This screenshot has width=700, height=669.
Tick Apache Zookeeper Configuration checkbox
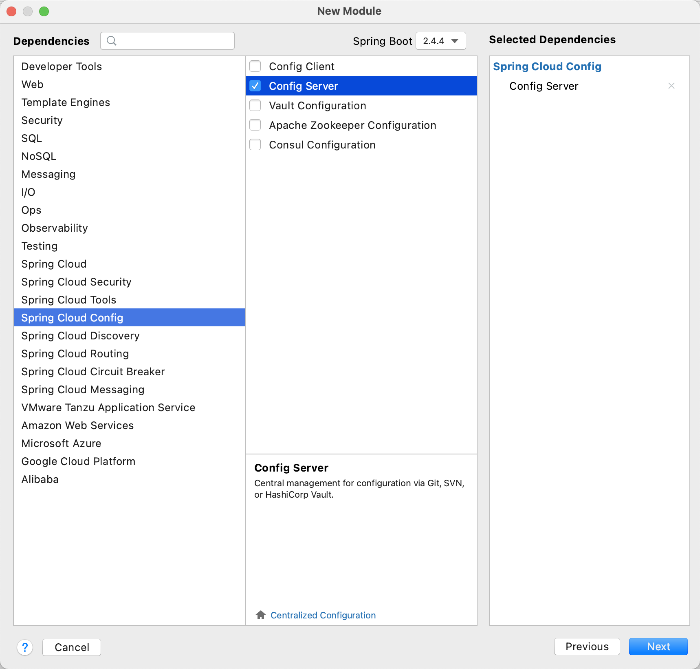click(x=255, y=125)
